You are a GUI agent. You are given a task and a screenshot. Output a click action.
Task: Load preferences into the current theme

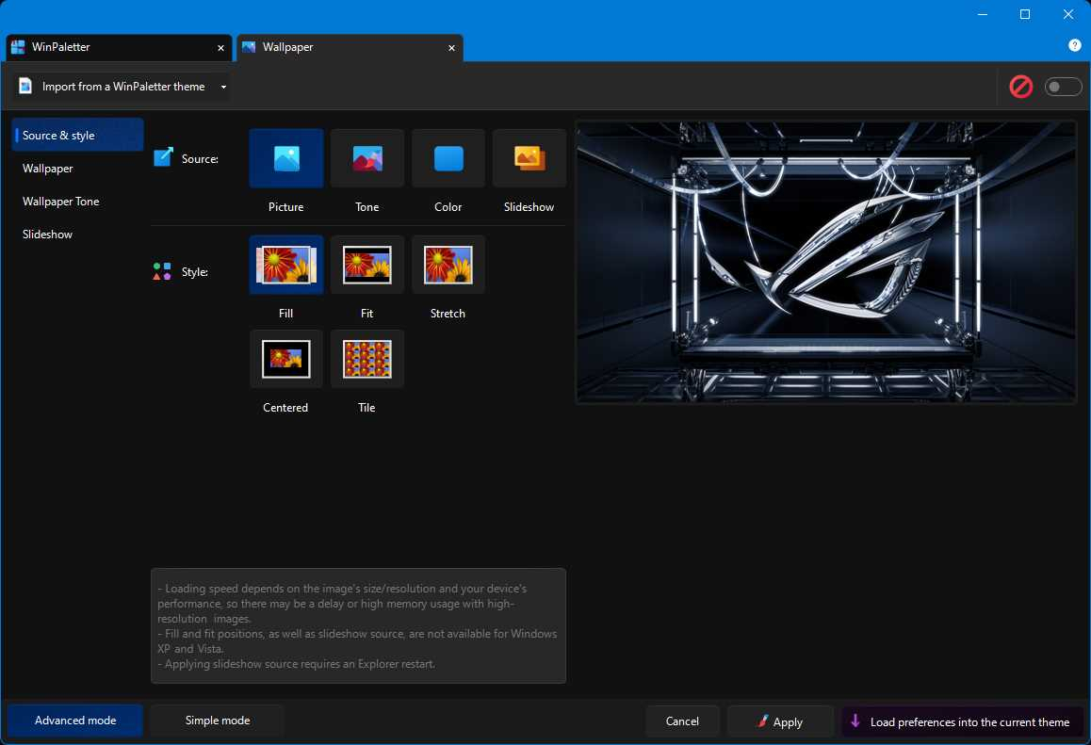pyautogui.click(x=963, y=721)
